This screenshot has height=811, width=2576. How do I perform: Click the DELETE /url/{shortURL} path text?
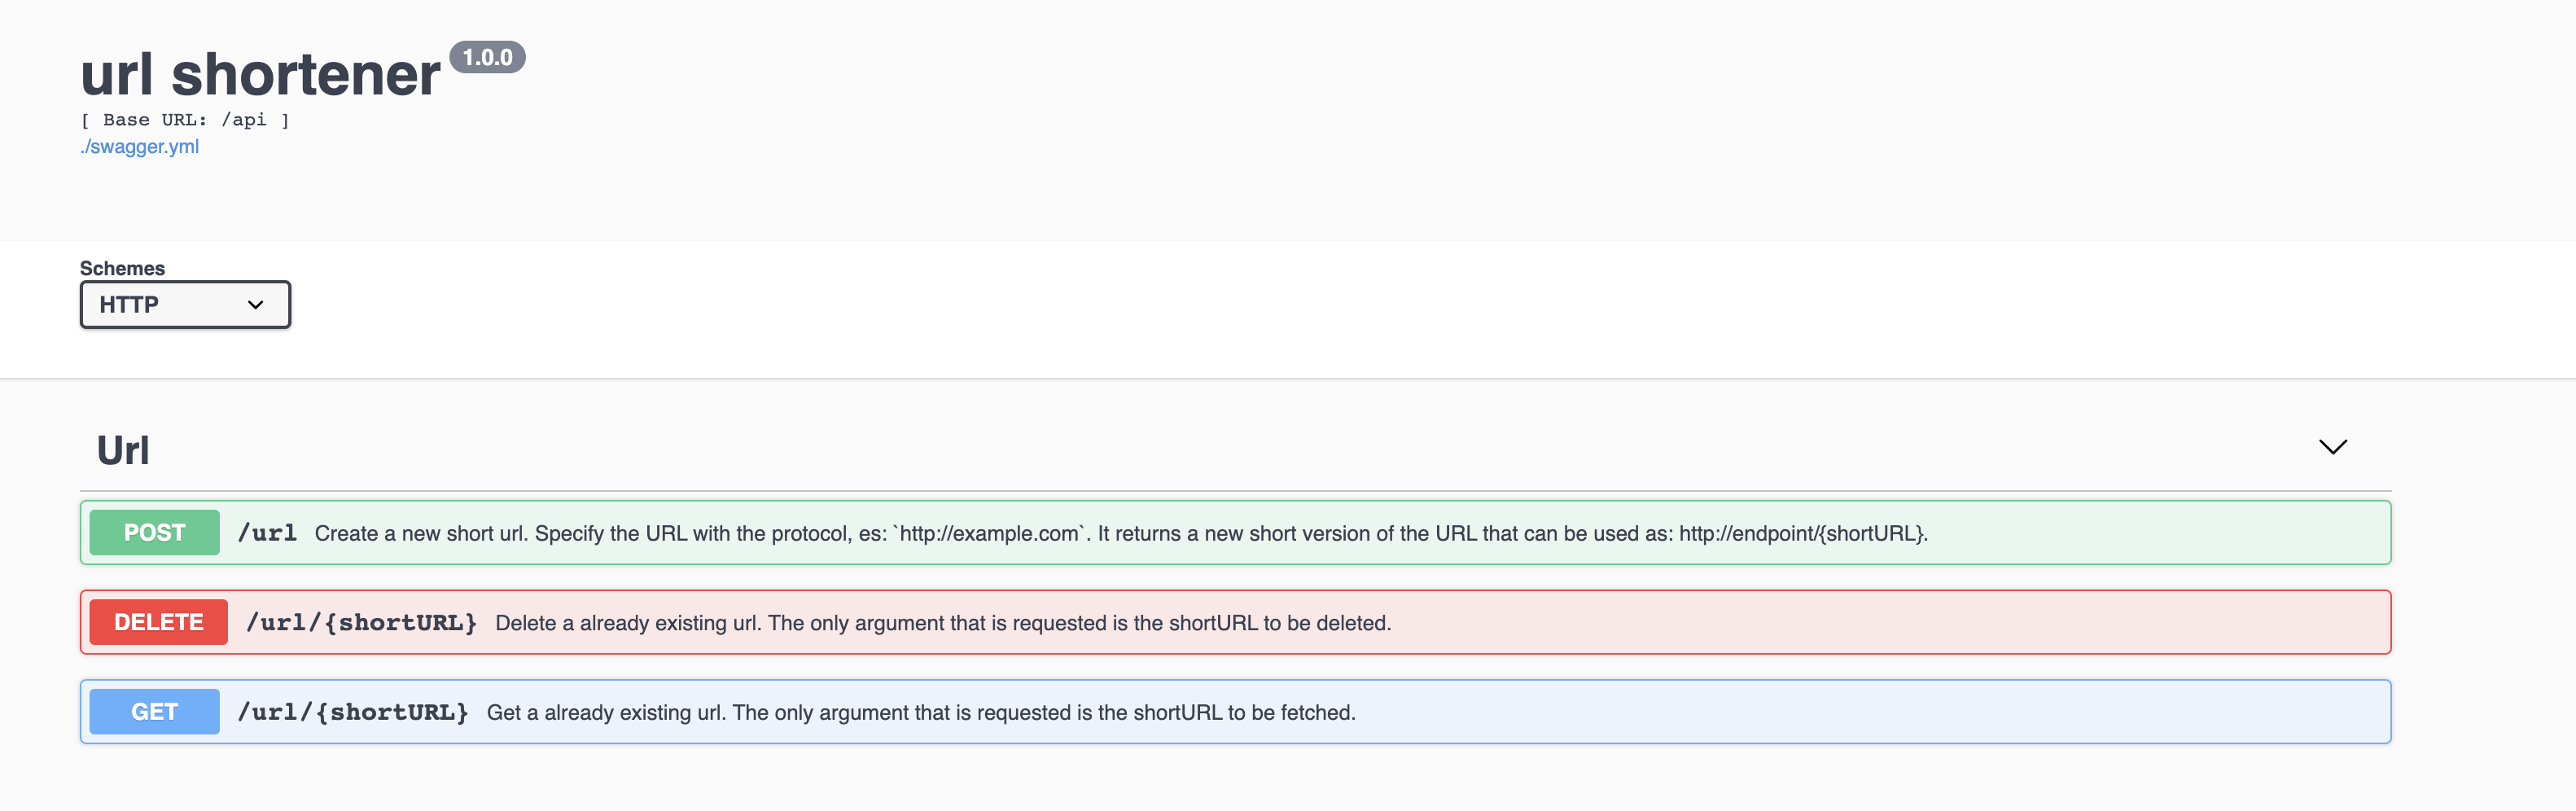pyautogui.click(x=361, y=623)
